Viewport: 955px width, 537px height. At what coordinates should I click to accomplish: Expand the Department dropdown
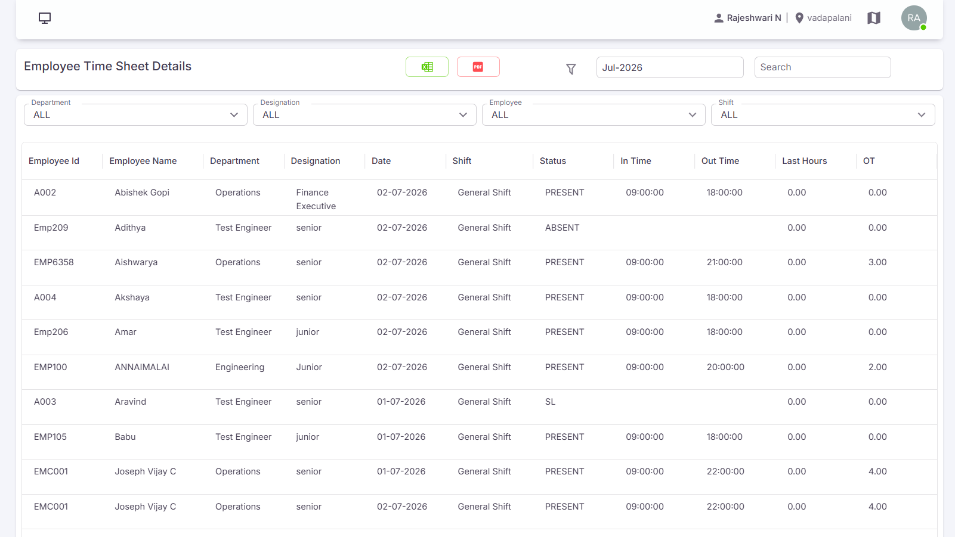point(135,114)
